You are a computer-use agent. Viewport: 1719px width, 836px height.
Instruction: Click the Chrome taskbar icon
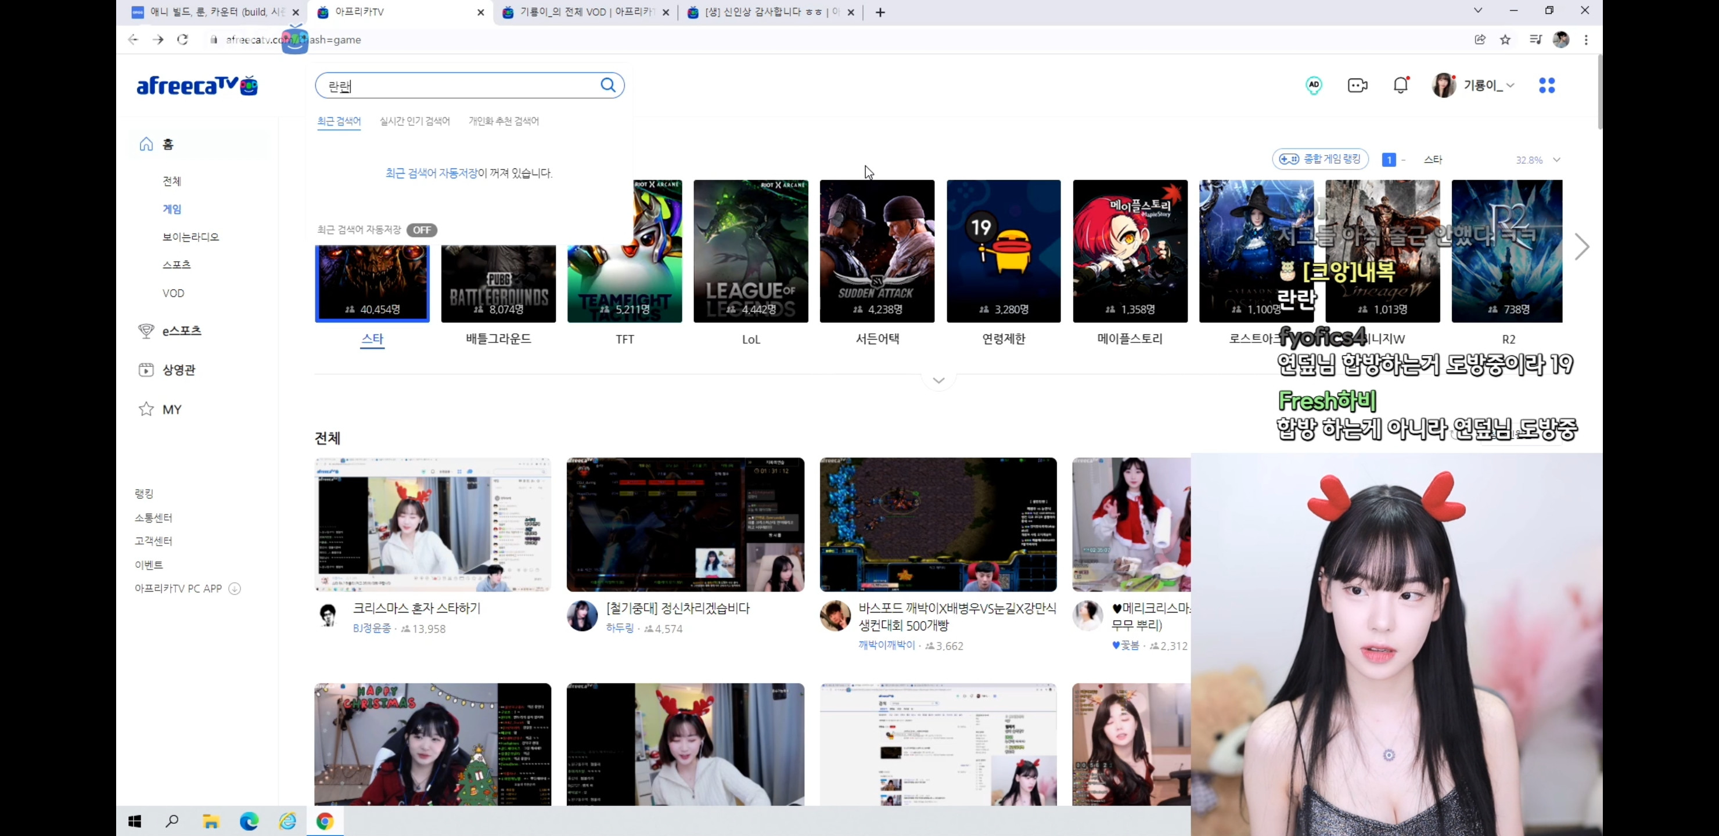click(x=325, y=821)
